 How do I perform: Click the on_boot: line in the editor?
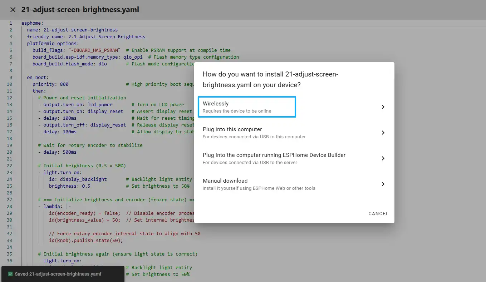38,77
